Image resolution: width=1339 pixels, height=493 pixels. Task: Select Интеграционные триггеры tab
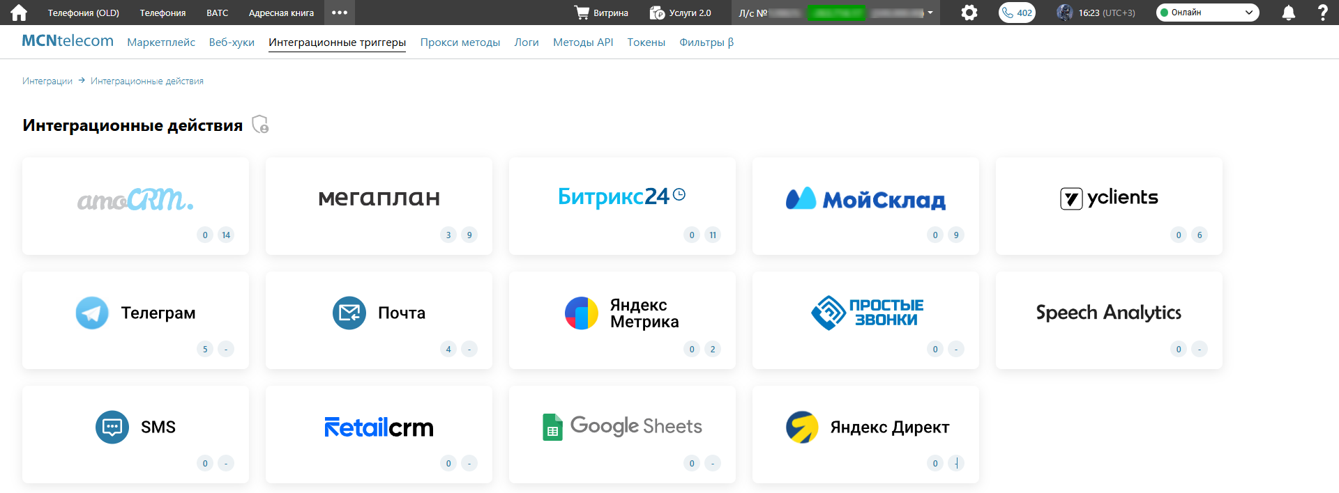coord(337,42)
